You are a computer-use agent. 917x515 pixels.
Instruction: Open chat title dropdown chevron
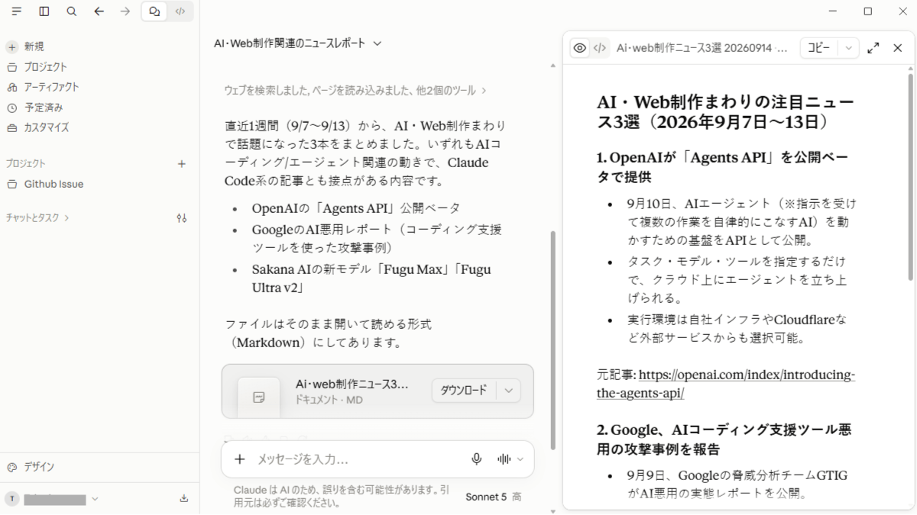click(x=377, y=43)
